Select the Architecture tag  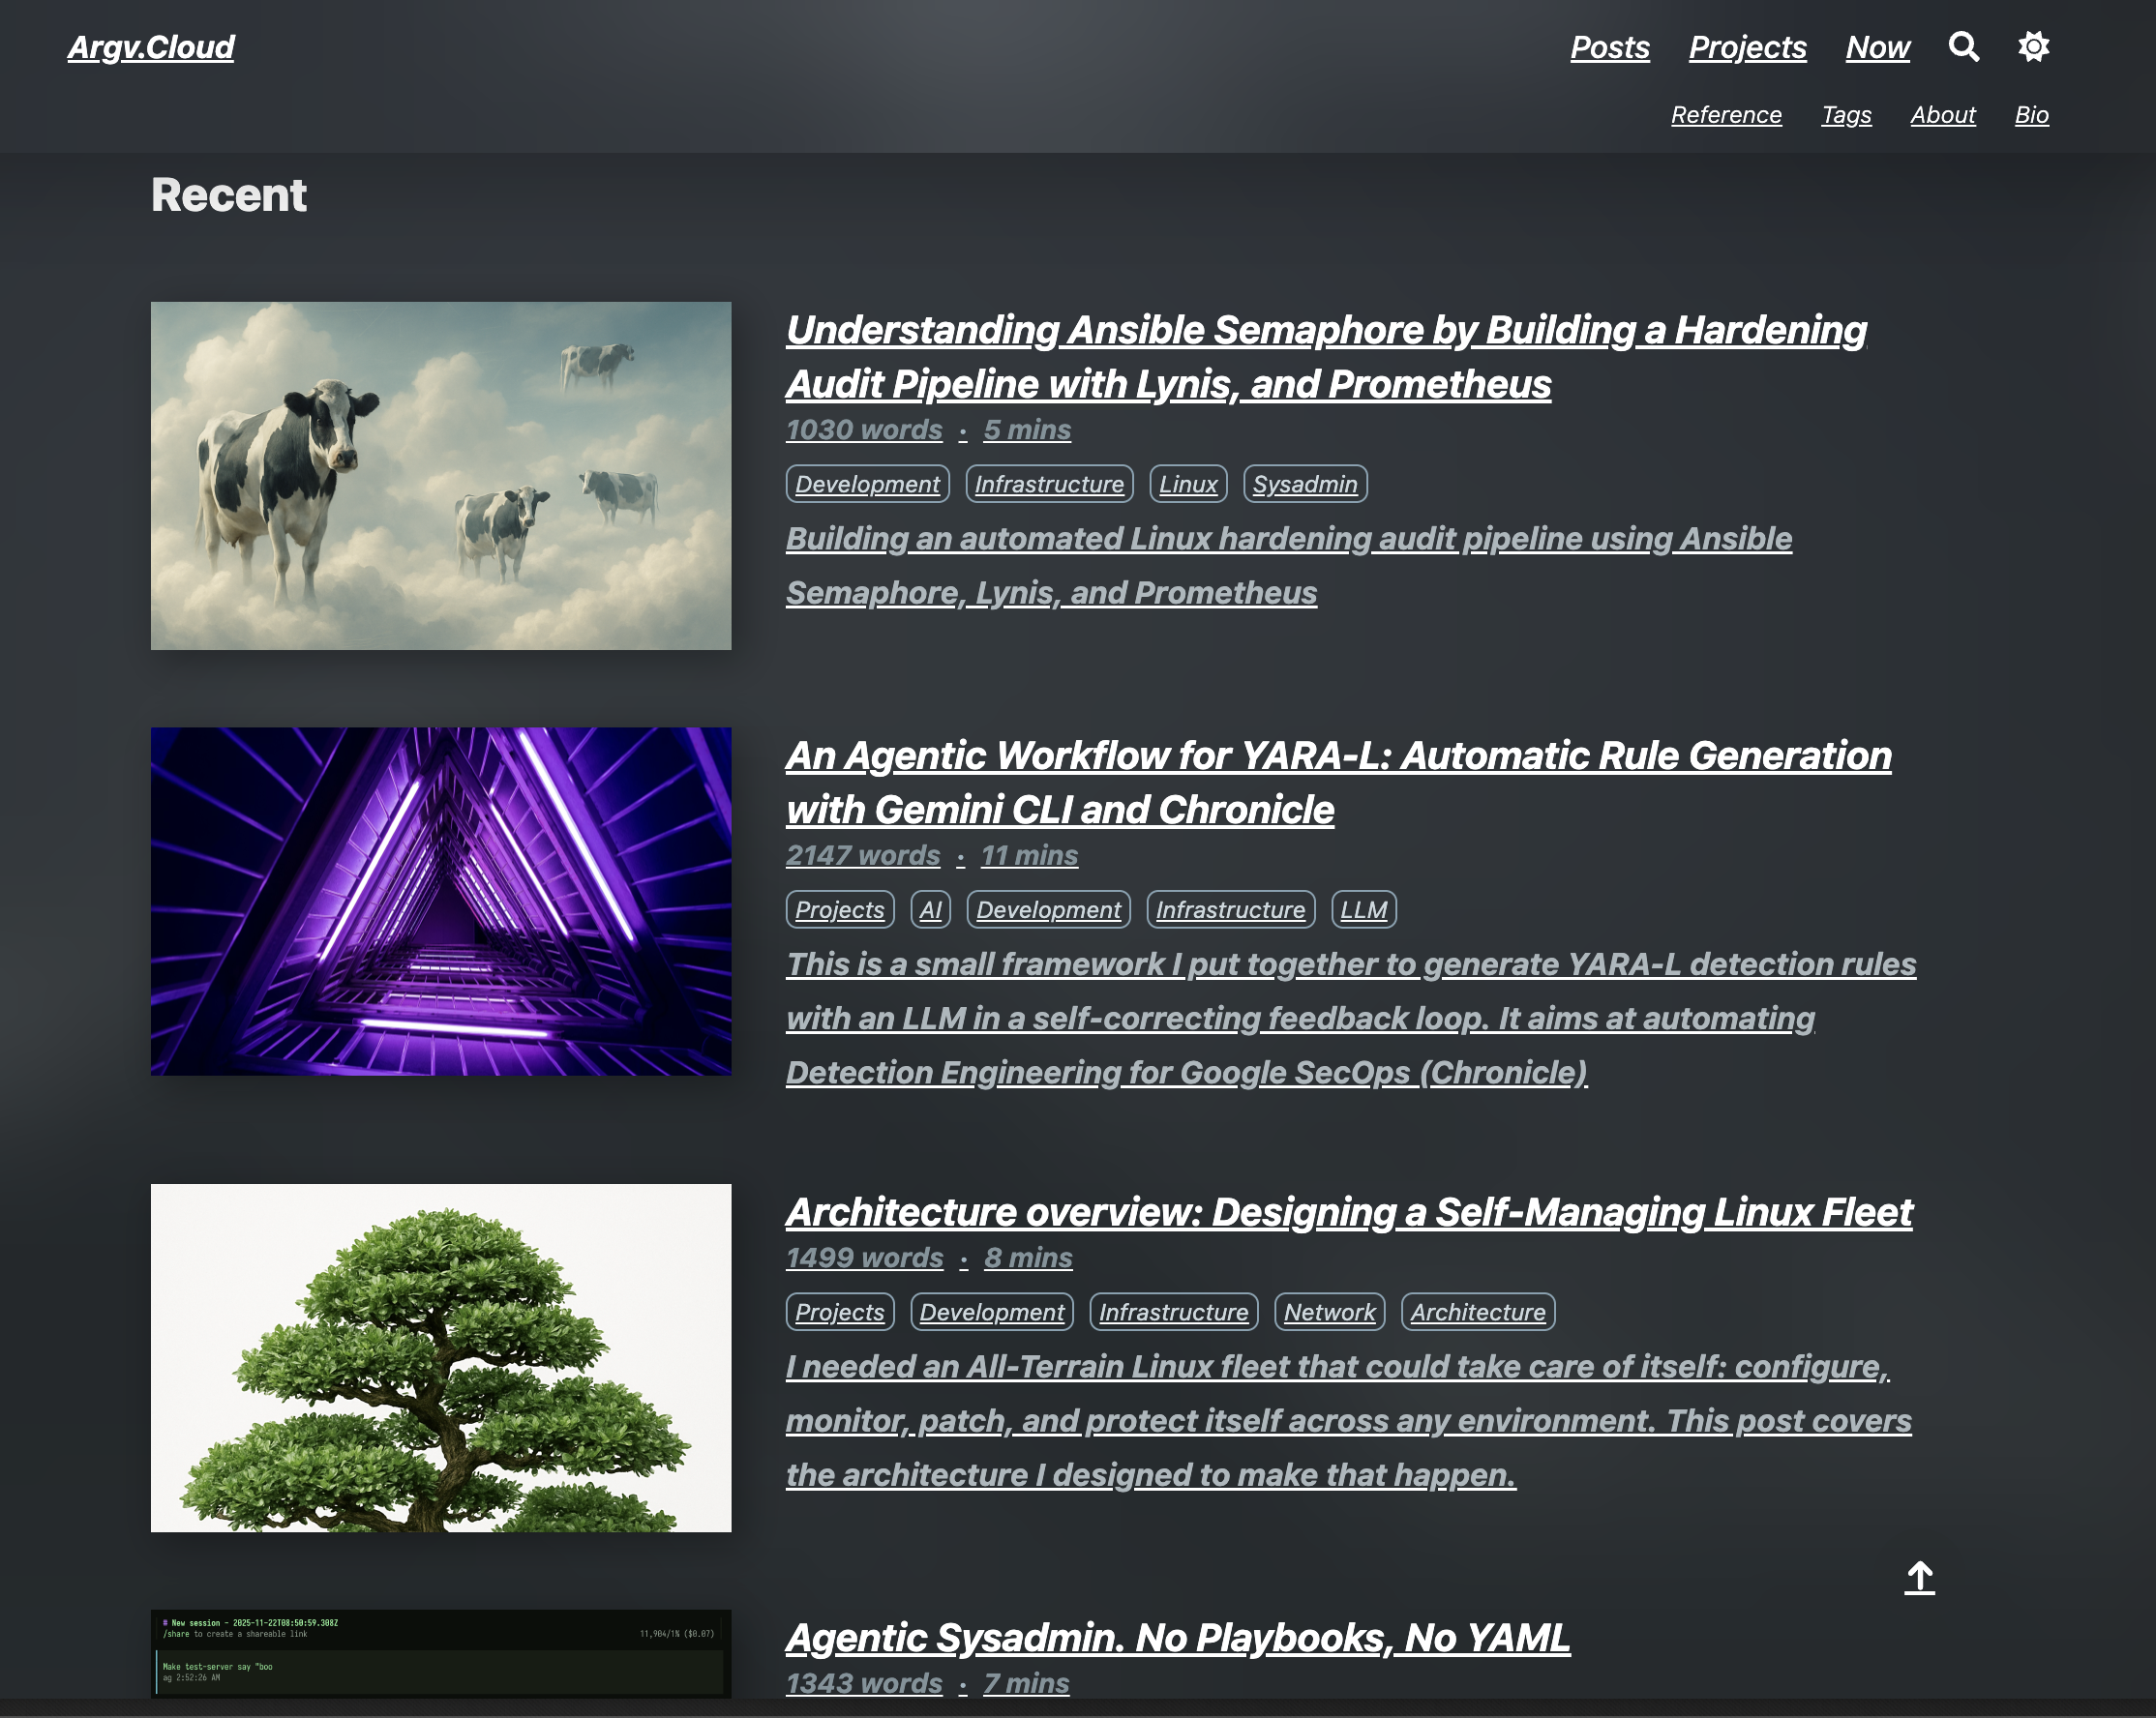1478,1312
